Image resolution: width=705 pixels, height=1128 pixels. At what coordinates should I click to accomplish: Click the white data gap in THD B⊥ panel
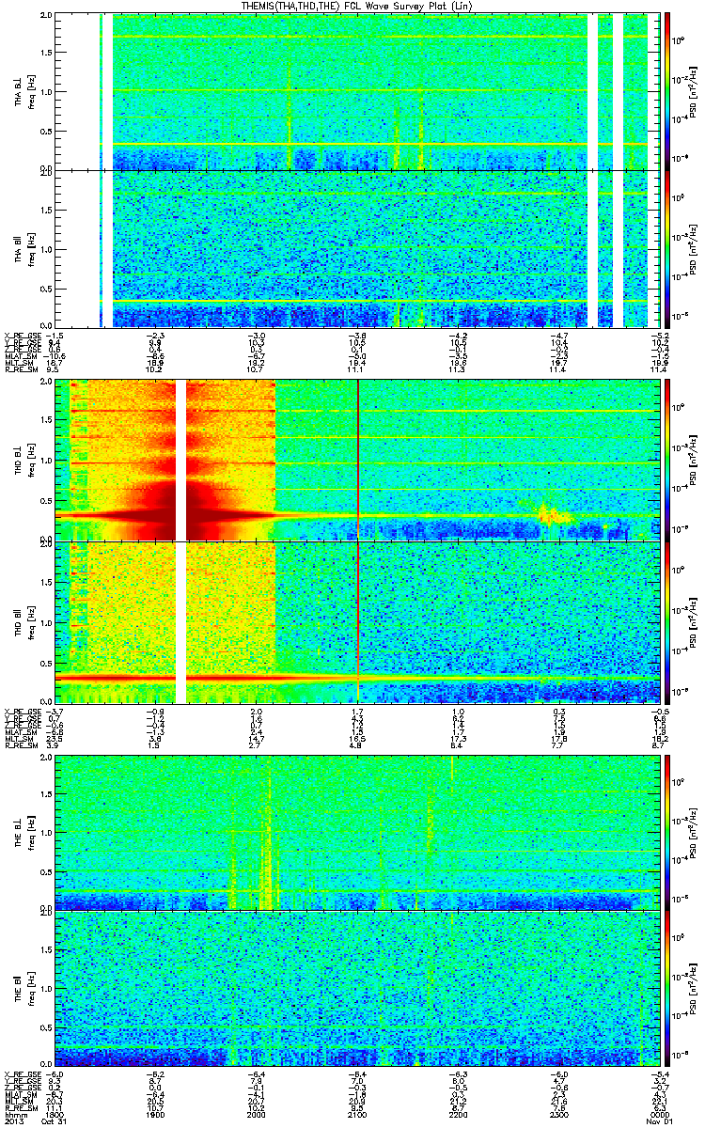pos(182,461)
